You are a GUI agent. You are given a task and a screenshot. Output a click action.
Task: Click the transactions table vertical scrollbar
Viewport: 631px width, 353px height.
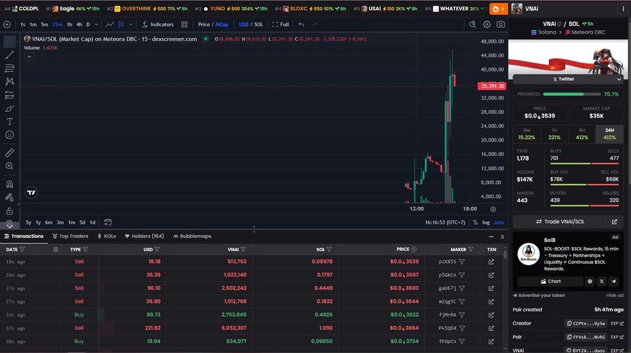click(x=505, y=255)
